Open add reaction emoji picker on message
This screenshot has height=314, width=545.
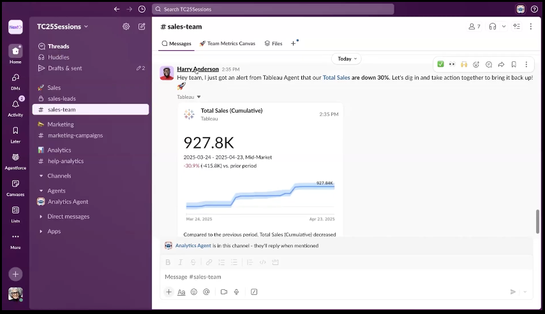click(476, 64)
